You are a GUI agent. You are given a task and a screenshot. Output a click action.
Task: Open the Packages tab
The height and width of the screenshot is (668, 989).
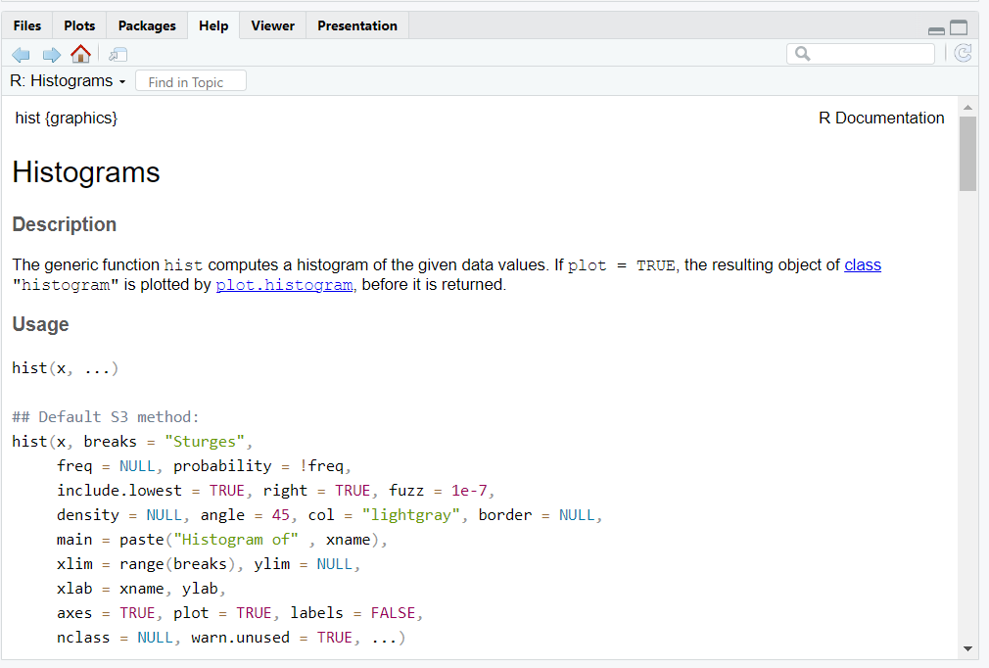[x=147, y=25]
